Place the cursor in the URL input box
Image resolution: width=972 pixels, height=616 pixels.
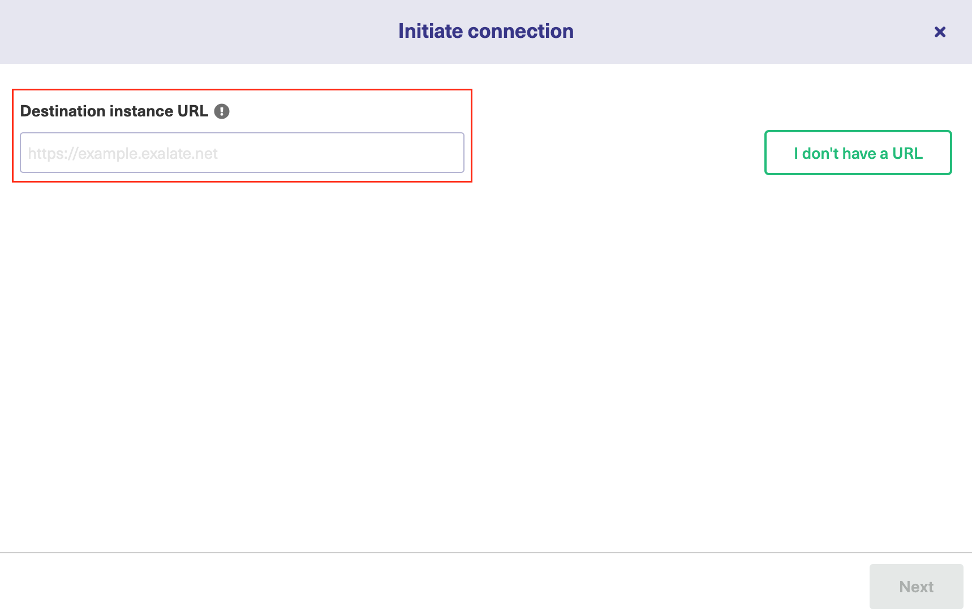tap(242, 153)
